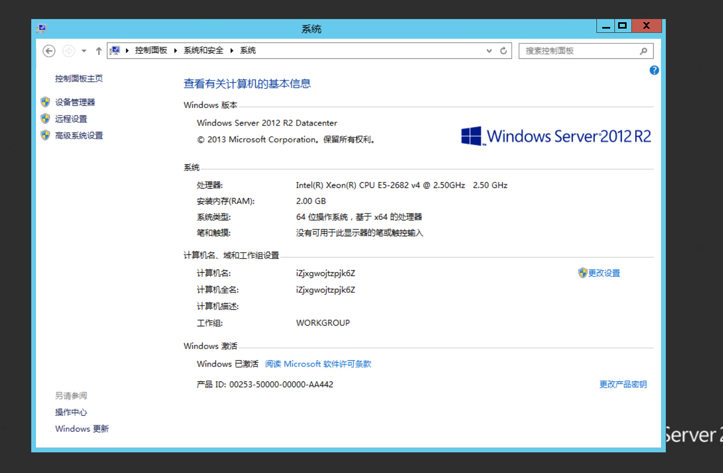Click shield icon beside 远程设置
The width and height of the screenshot is (723, 473).
(46, 119)
